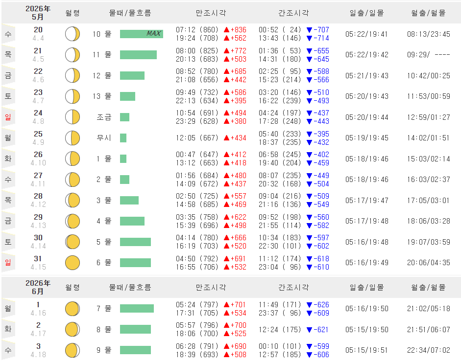Click the tide label 조금 on May 24
The width and height of the screenshot is (461, 363).
(104, 117)
